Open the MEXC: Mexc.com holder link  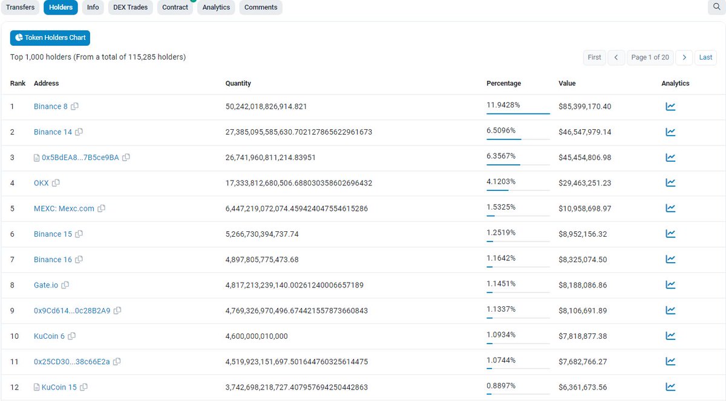pos(64,208)
